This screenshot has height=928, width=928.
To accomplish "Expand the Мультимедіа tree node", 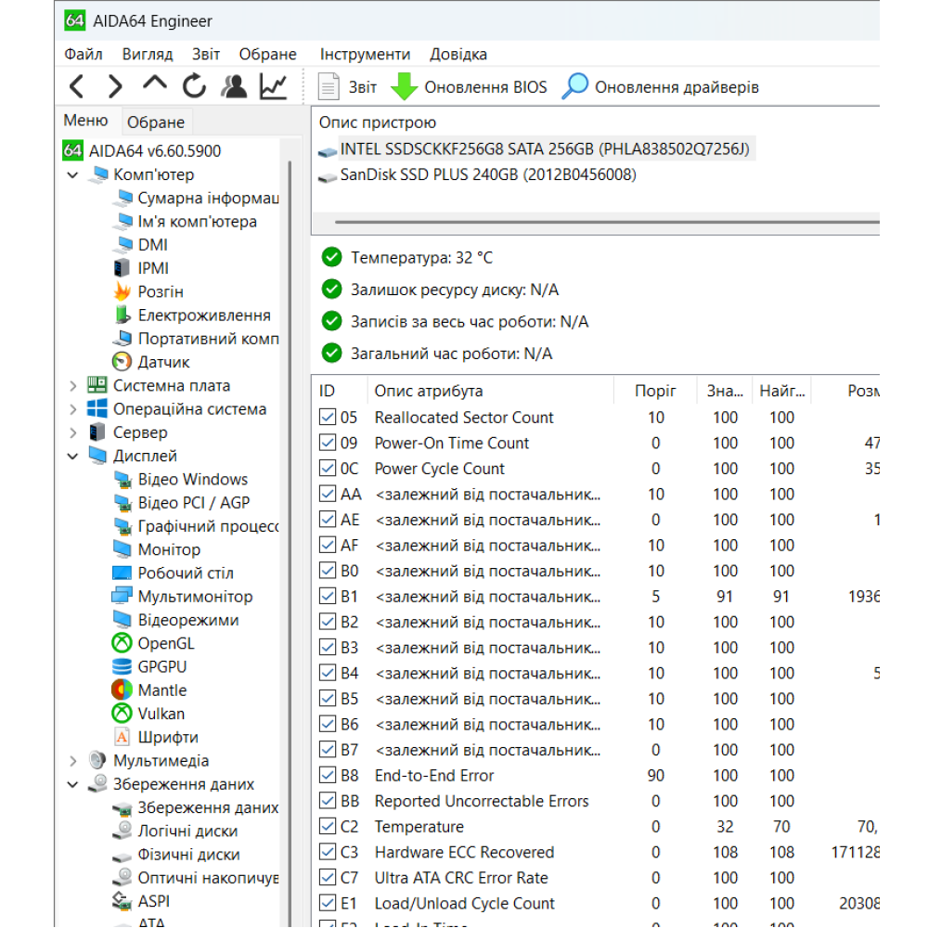I will pyautogui.click(x=72, y=761).
